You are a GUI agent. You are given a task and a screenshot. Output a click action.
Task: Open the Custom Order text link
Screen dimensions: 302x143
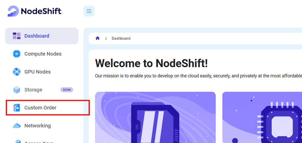pyautogui.click(x=40, y=108)
